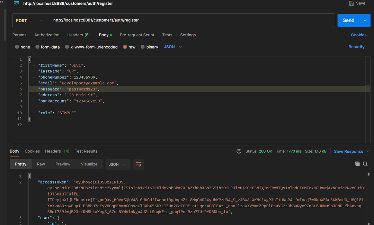Expand the Send button arrow options
Image resolution: width=374 pixels, height=225 pixels.
(365, 20)
